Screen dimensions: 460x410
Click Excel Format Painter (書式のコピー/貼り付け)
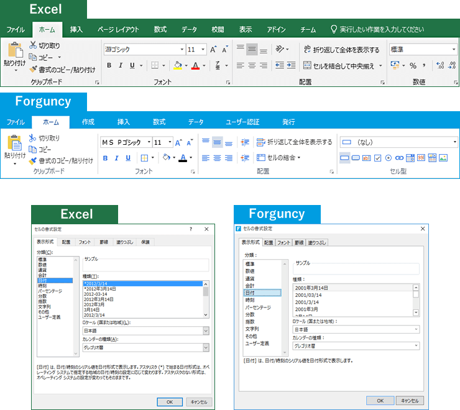pyautogui.click(x=63, y=70)
